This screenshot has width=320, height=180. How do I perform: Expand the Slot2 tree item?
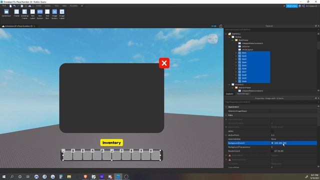236,56
